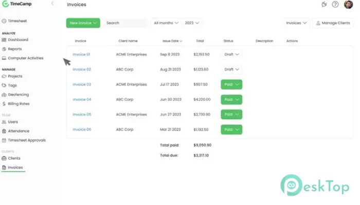Image resolution: width=360 pixels, height=205 pixels.
Task: Click the Dashboard grid icon
Action: pos(4,40)
